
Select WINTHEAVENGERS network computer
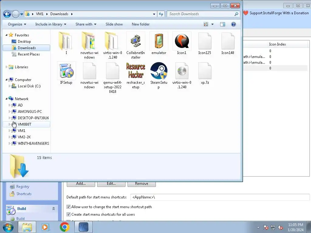click(x=33, y=143)
